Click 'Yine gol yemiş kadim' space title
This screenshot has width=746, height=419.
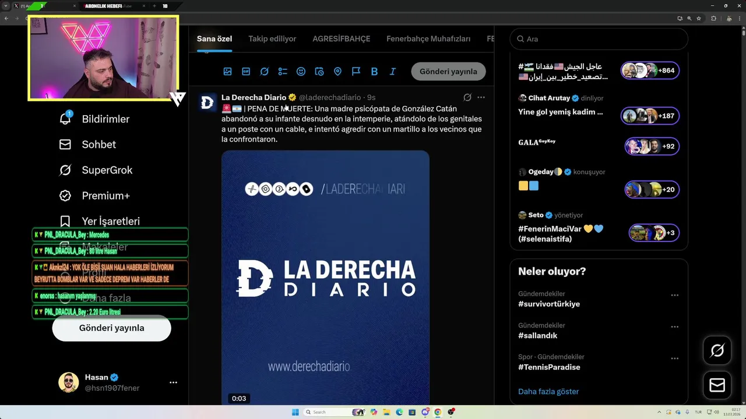pos(561,112)
